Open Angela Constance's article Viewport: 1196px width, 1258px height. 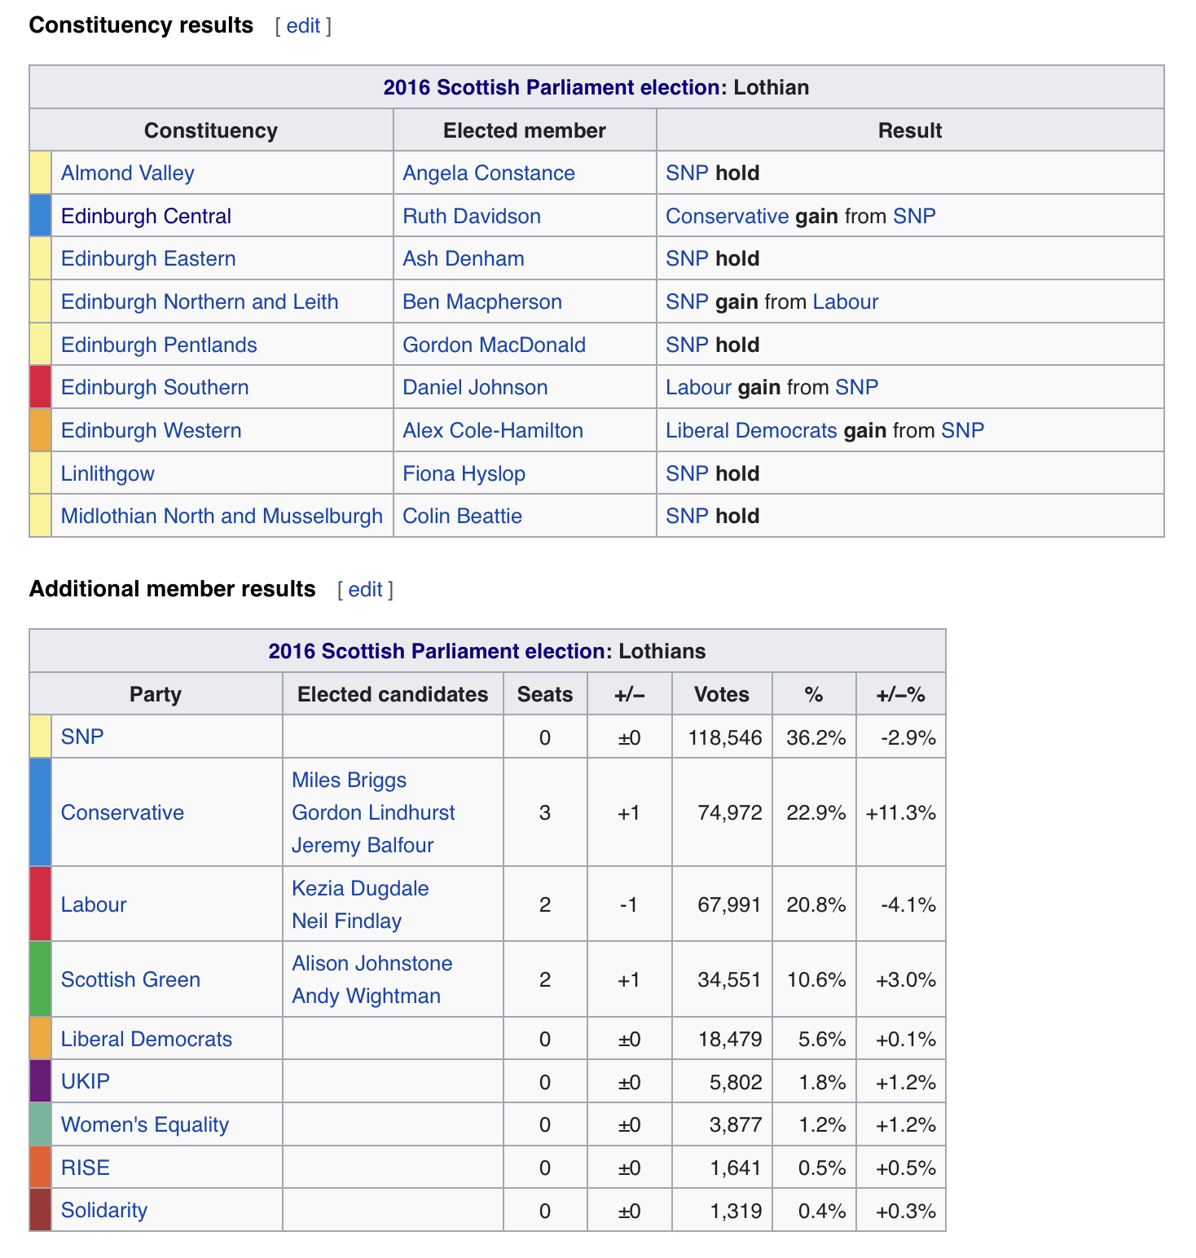(x=489, y=173)
